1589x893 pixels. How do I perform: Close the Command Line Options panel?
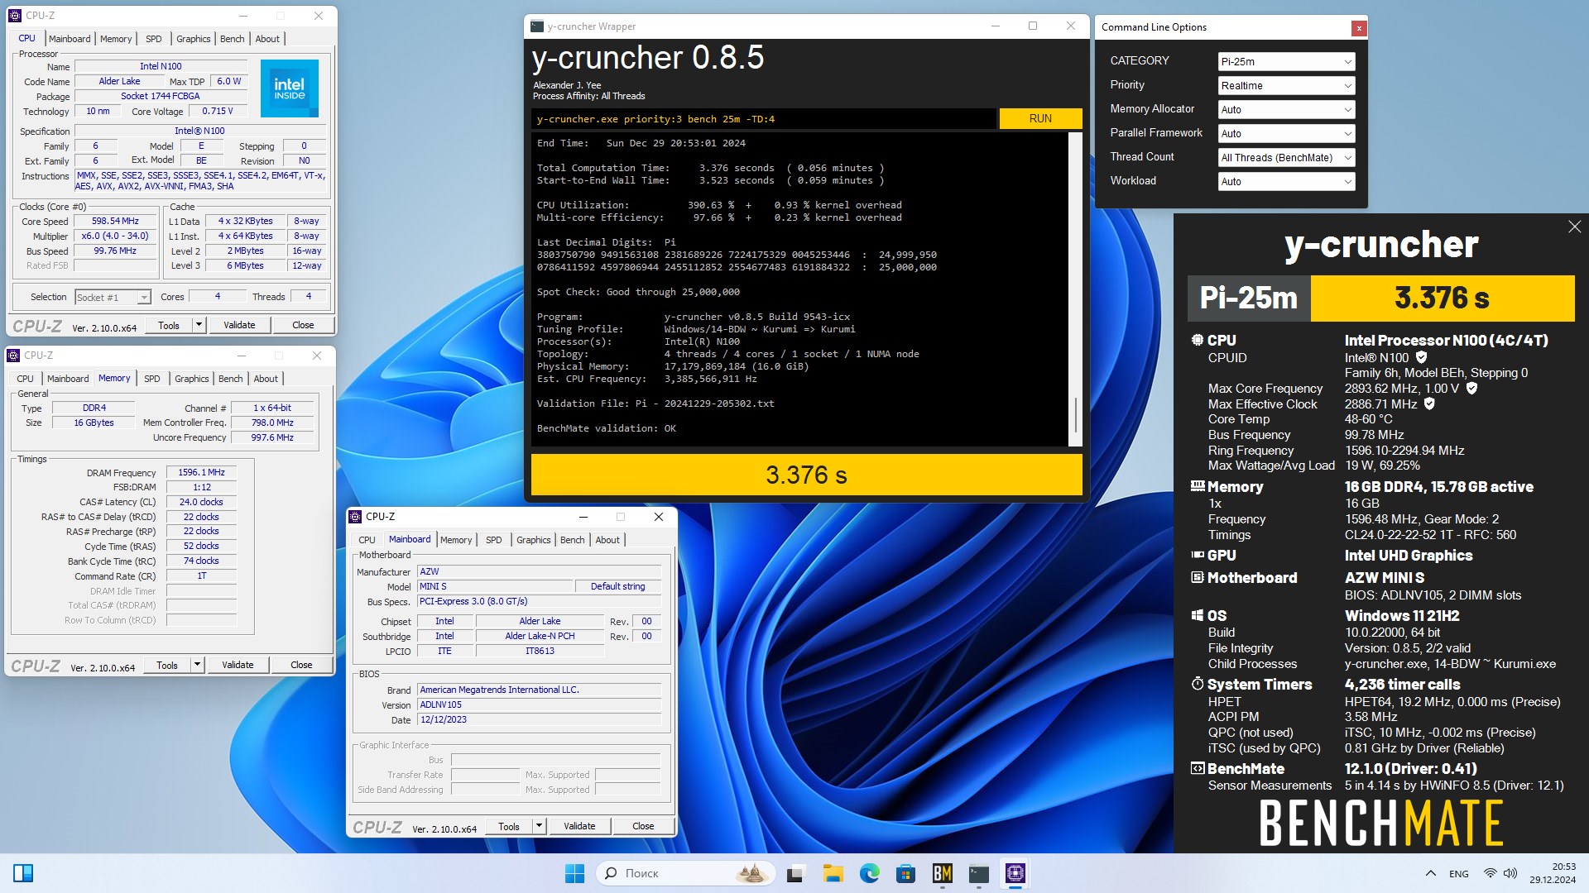[1358, 28]
